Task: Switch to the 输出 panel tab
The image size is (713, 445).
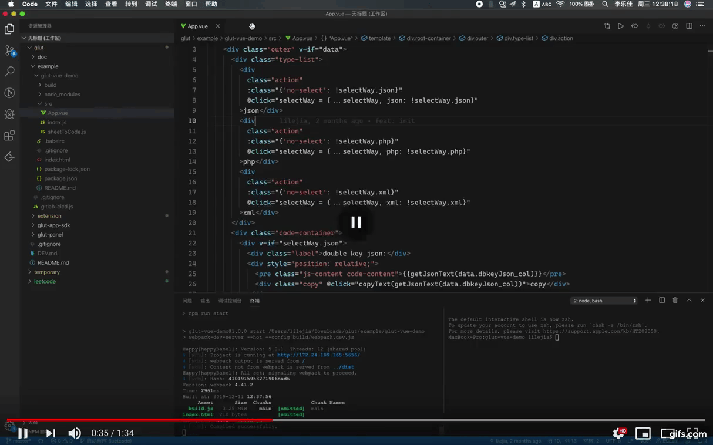Action: coord(205,301)
